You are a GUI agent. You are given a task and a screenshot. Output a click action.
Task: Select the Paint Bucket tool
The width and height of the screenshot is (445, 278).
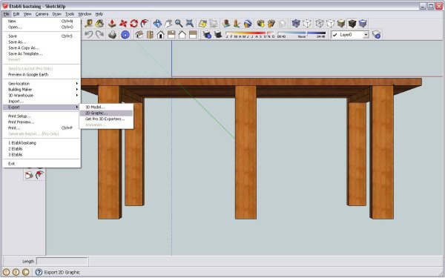tap(99, 23)
